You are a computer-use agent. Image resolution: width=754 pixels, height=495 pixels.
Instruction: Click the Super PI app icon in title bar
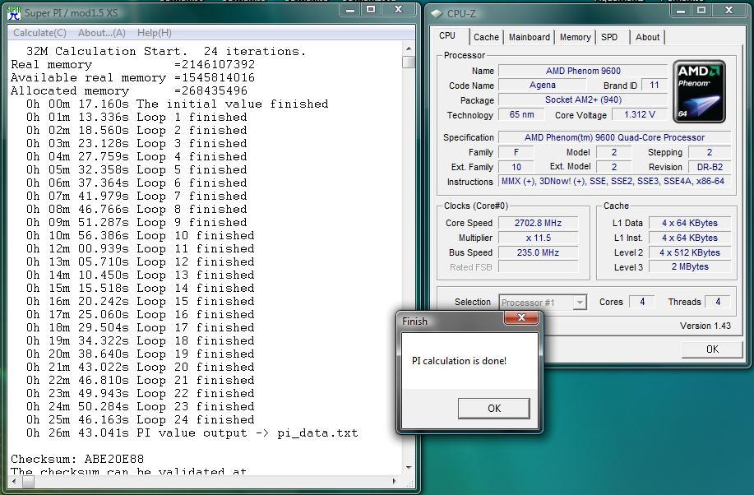[x=14, y=13]
